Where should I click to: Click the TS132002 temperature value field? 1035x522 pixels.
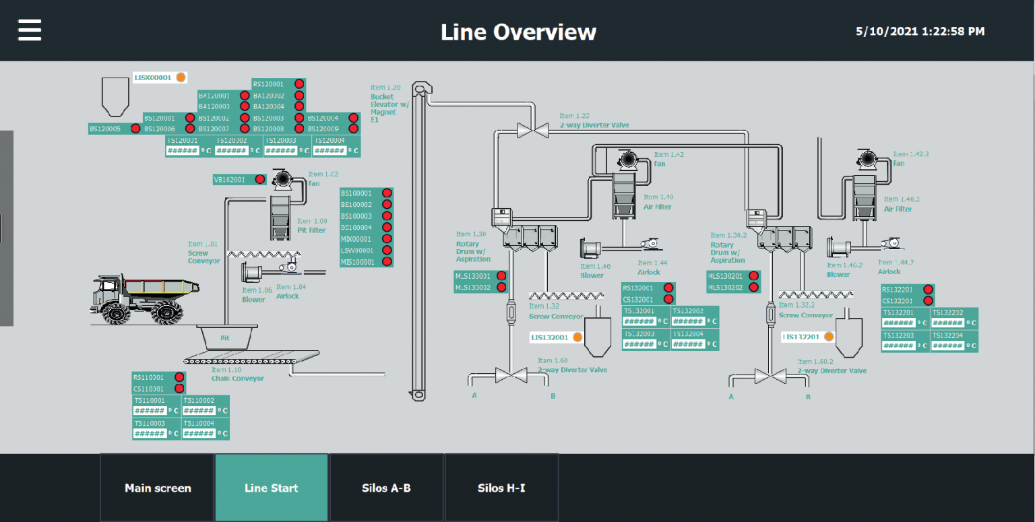pyautogui.click(x=689, y=321)
